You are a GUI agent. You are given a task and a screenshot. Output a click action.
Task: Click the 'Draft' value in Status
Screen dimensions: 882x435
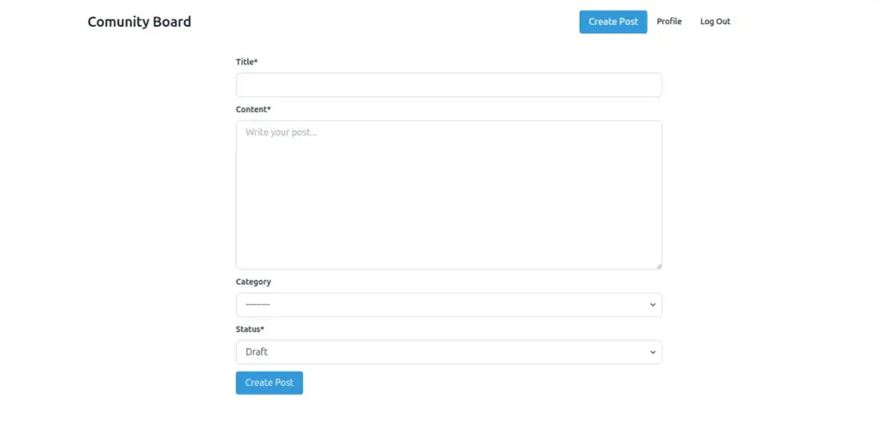coord(257,352)
